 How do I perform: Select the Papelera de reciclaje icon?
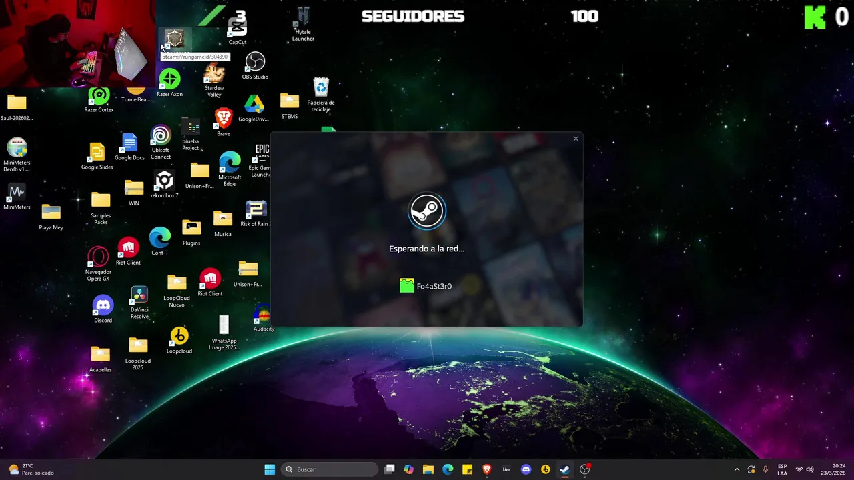click(321, 95)
